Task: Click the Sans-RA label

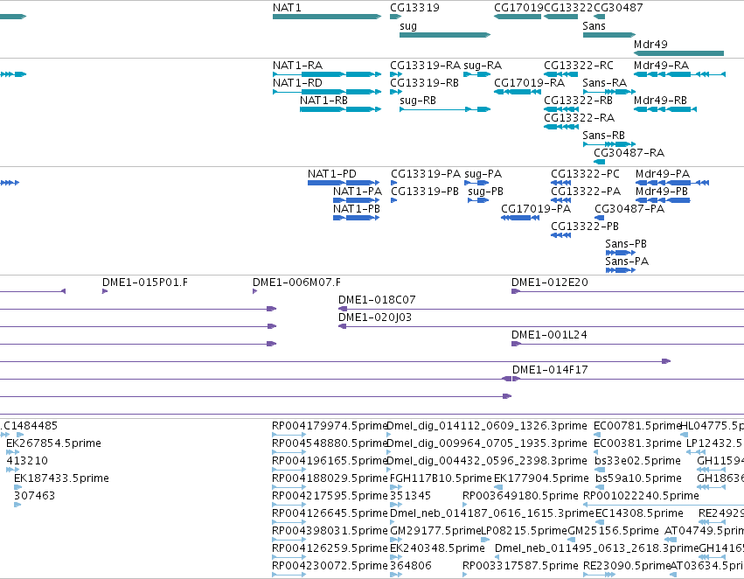Action: coord(604,82)
